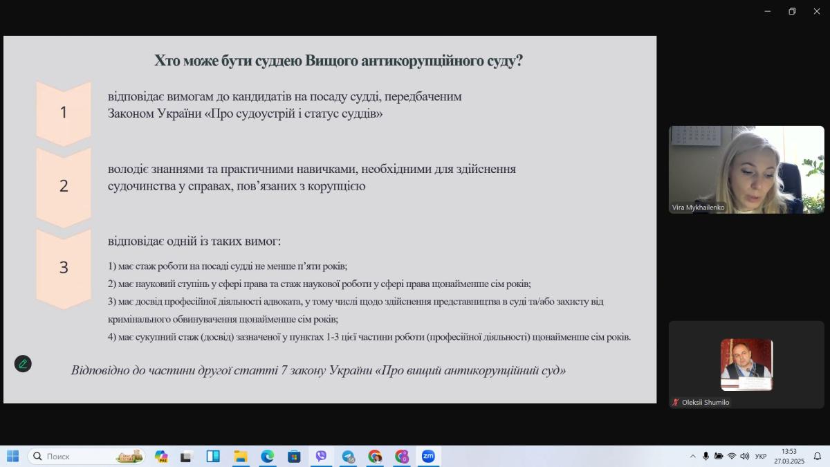Switch to Zoom via taskbar icon
The height and width of the screenshot is (467, 830).
[x=428, y=456]
